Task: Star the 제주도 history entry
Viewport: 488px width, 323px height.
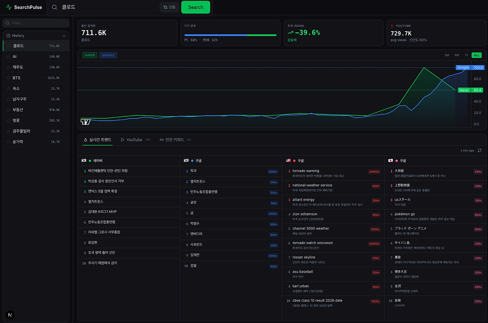Action: point(9,67)
